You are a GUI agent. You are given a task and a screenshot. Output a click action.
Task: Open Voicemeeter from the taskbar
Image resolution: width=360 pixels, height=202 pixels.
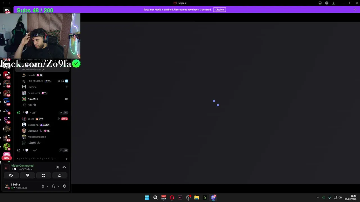click(x=164, y=198)
